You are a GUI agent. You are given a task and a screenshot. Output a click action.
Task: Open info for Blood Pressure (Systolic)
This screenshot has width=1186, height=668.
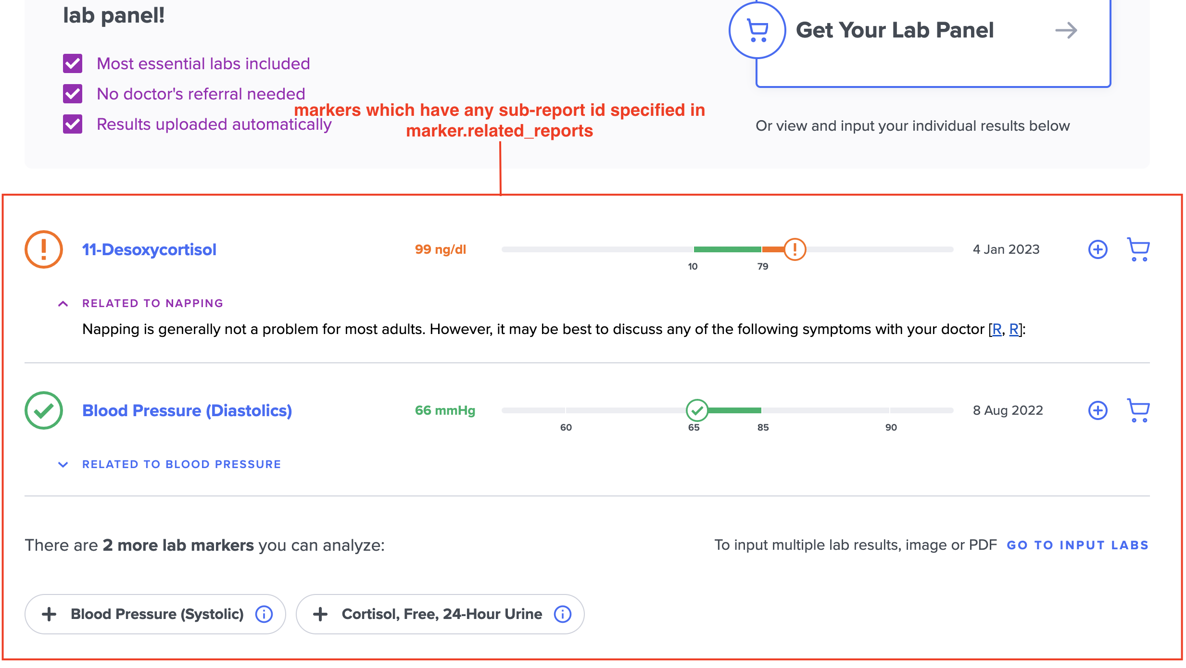pyautogui.click(x=264, y=614)
